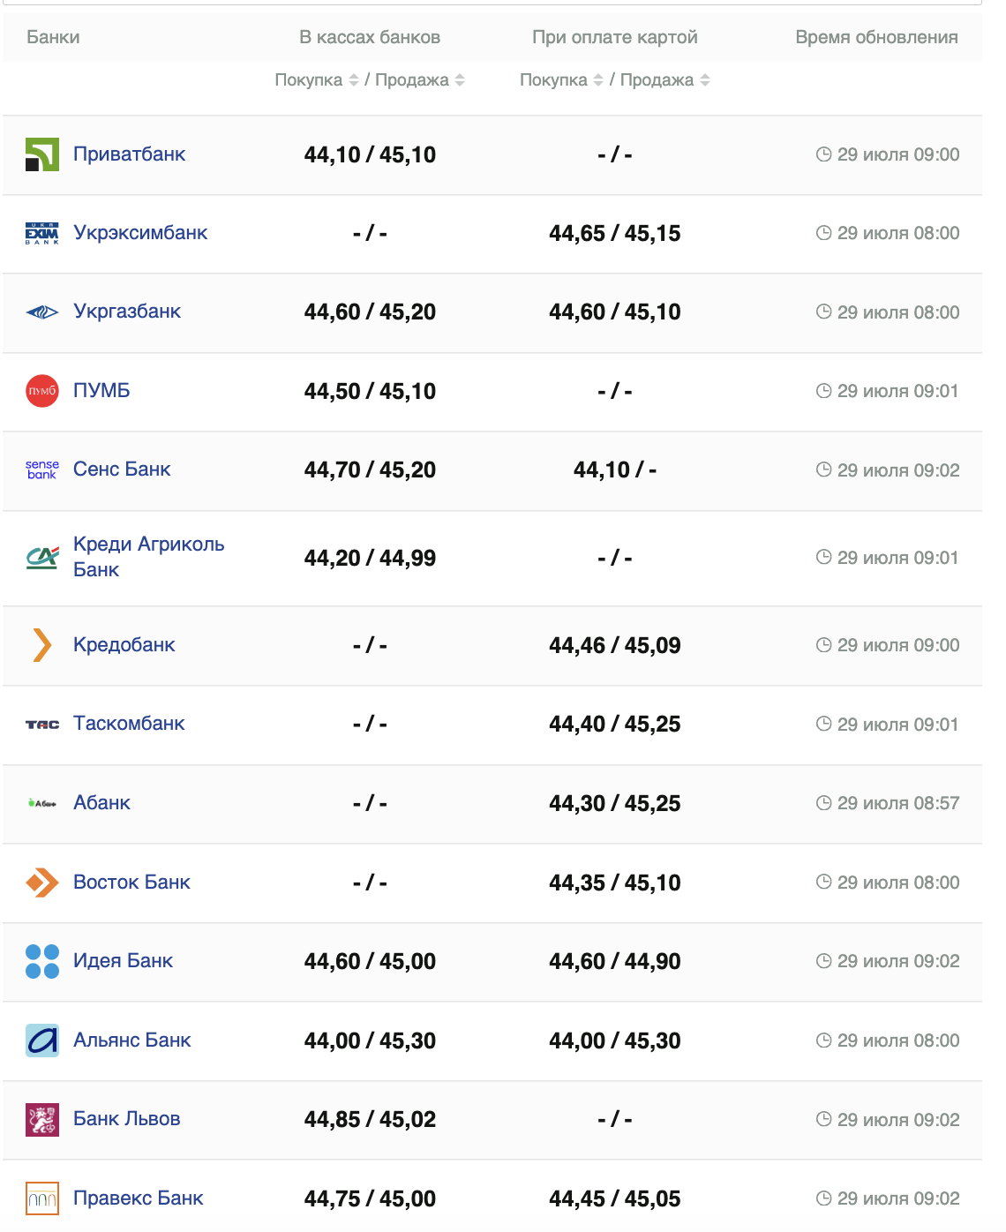
Task: Open the Приватбанк link
Action: click(x=129, y=154)
